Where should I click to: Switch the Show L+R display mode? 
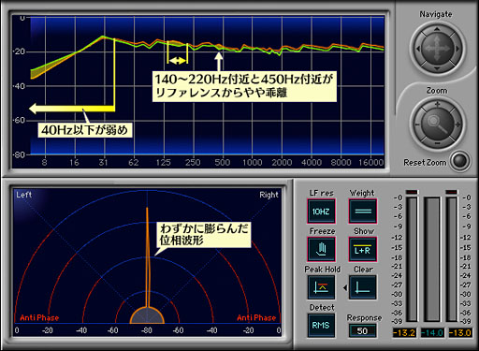point(363,249)
